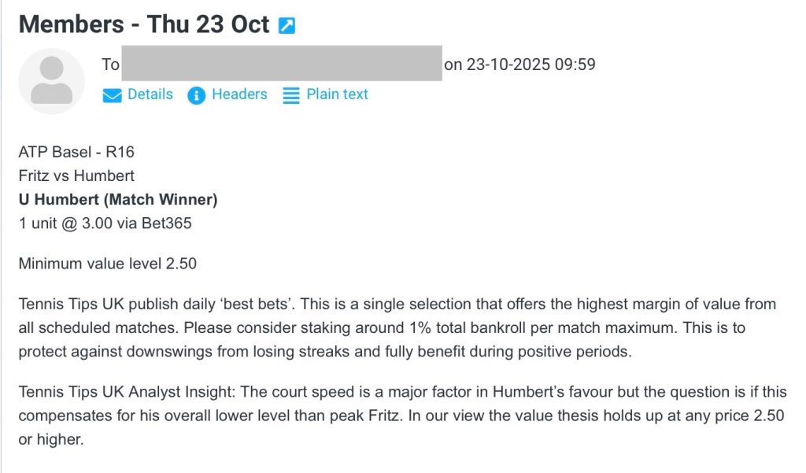Click the 'Fritz vs Humbert' match line
Image resolution: width=806 pixels, height=473 pixels.
point(76,176)
